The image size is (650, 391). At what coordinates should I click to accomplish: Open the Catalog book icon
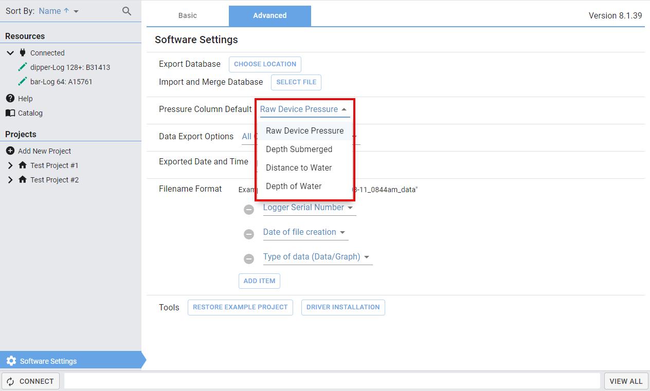point(10,113)
